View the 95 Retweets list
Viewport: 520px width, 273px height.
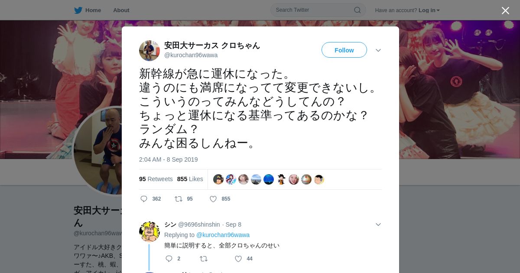[156, 179]
